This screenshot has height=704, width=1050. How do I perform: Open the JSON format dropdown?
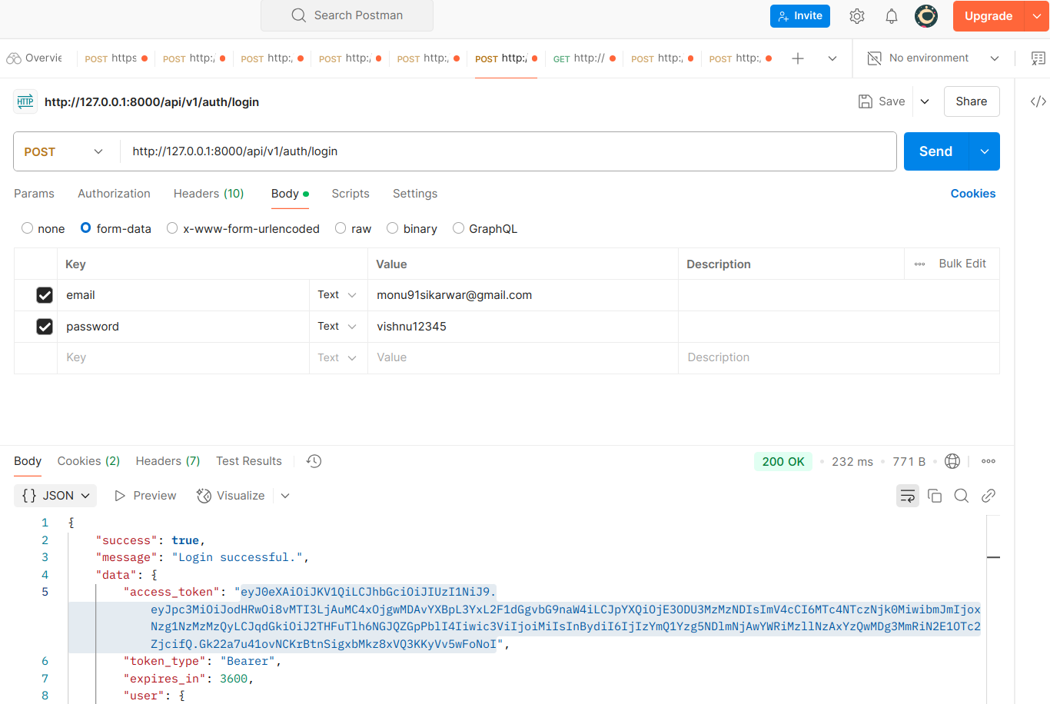click(55, 496)
